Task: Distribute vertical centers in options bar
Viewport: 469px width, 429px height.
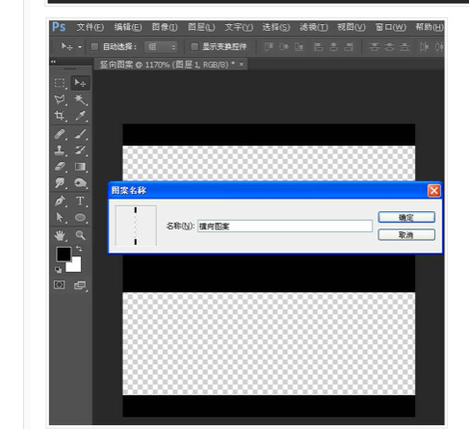Action: pyautogui.click(x=389, y=47)
